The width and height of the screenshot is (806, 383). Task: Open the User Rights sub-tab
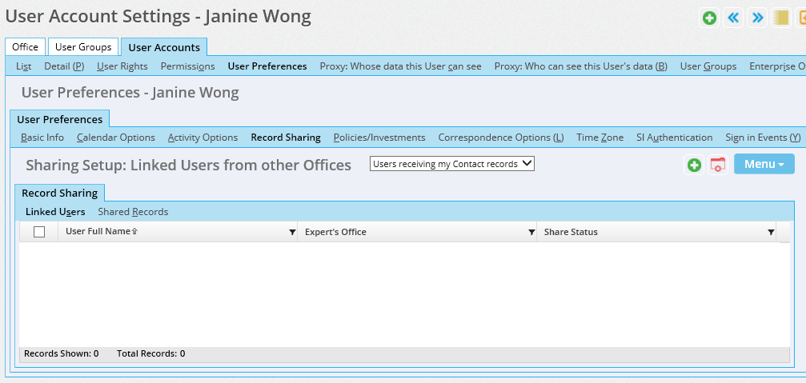point(122,66)
